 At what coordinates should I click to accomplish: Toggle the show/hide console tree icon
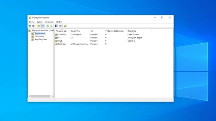click(43, 26)
